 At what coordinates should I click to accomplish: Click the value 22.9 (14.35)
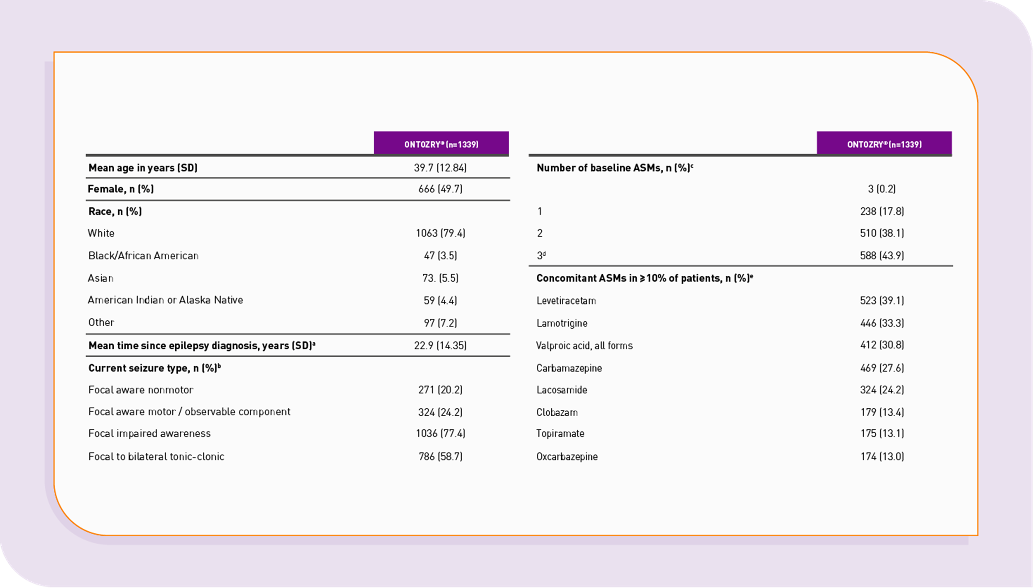coord(440,345)
